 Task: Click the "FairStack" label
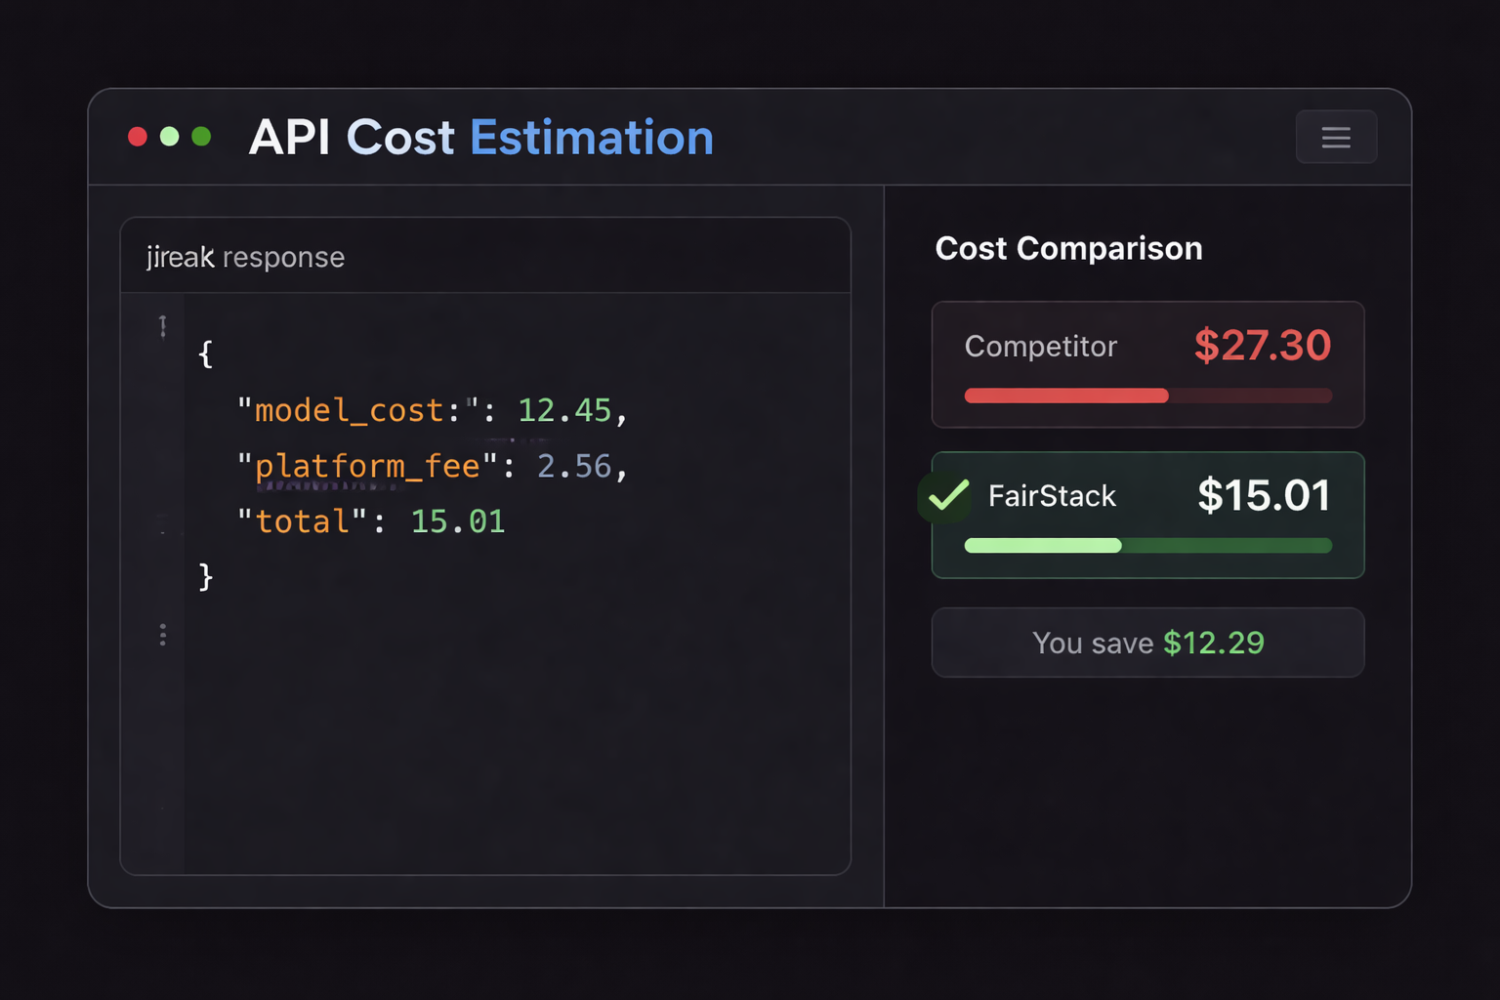pyautogui.click(x=1052, y=496)
